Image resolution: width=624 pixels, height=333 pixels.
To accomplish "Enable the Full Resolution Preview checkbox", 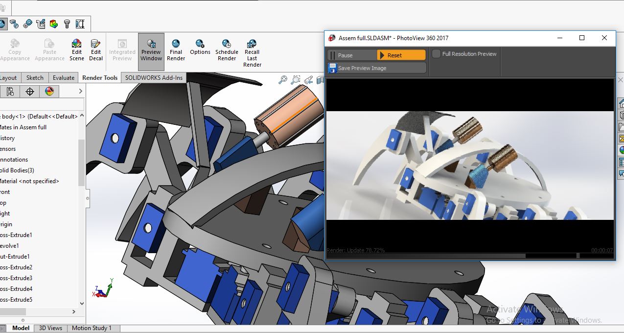I will (436, 54).
